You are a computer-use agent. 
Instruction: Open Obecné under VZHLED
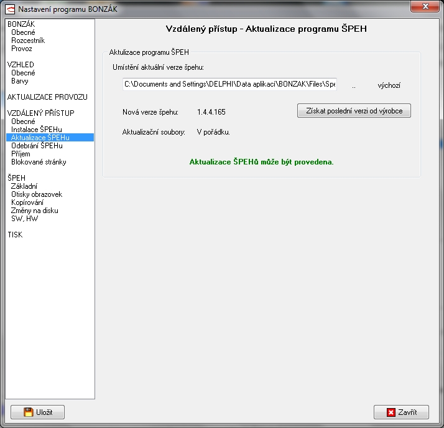[23, 73]
